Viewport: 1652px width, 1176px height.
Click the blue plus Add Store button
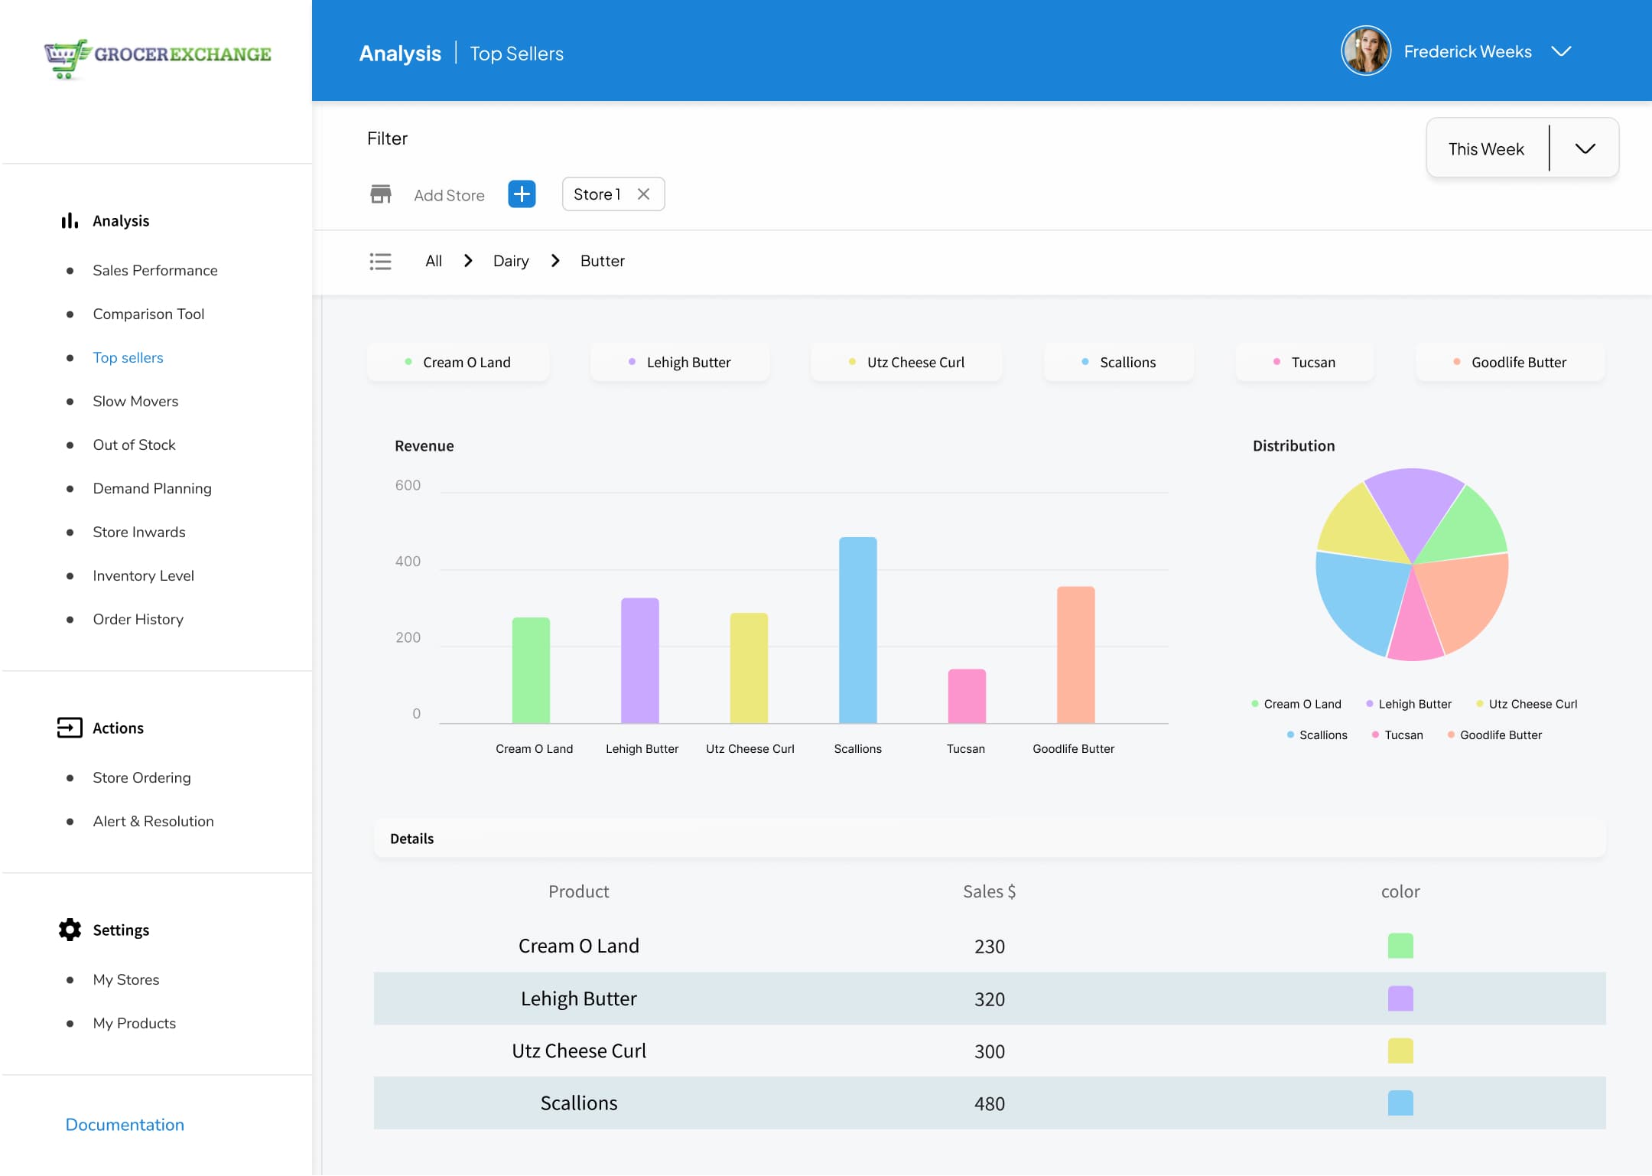(x=522, y=194)
